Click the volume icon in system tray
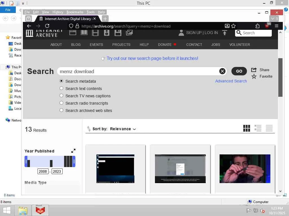Screen dimensions: 289x216 click(262, 211)
